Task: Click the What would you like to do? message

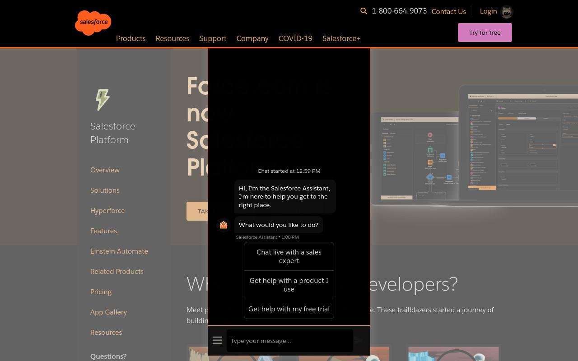Action: (x=279, y=225)
